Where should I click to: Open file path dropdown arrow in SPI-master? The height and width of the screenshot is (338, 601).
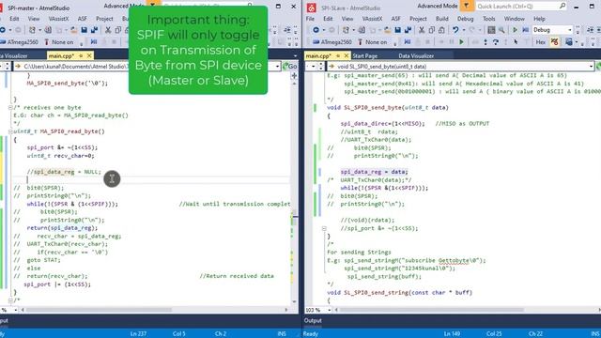pyautogui.click(x=278, y=67)
